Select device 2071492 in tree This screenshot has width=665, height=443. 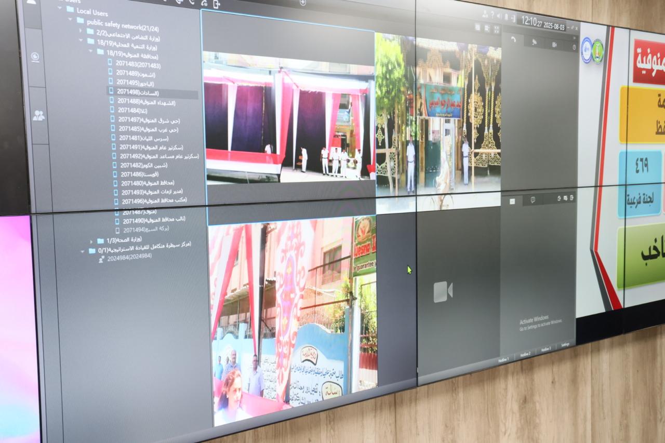pyautogui.click(x=156, y=156)
